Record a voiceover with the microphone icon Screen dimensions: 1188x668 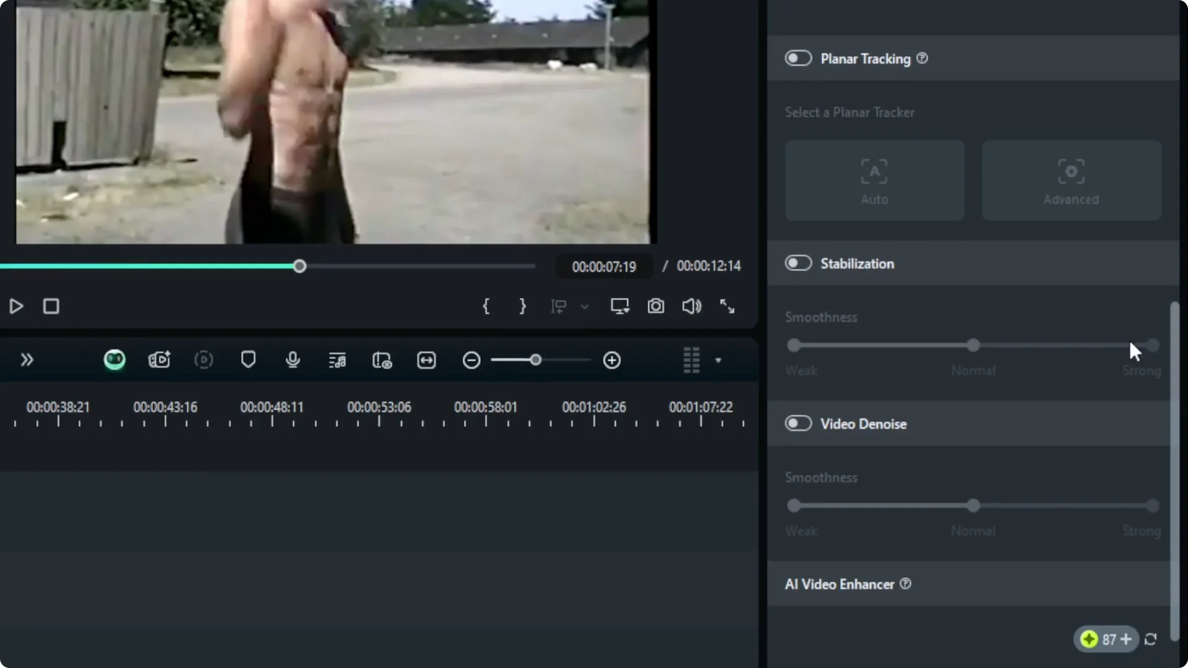tap(293, 360)
